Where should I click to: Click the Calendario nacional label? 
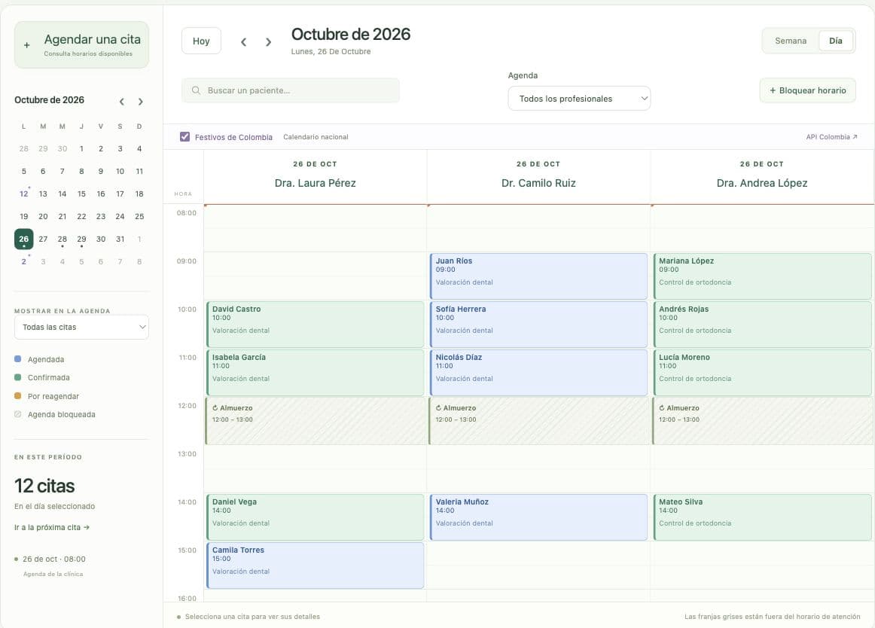(316, 137)
